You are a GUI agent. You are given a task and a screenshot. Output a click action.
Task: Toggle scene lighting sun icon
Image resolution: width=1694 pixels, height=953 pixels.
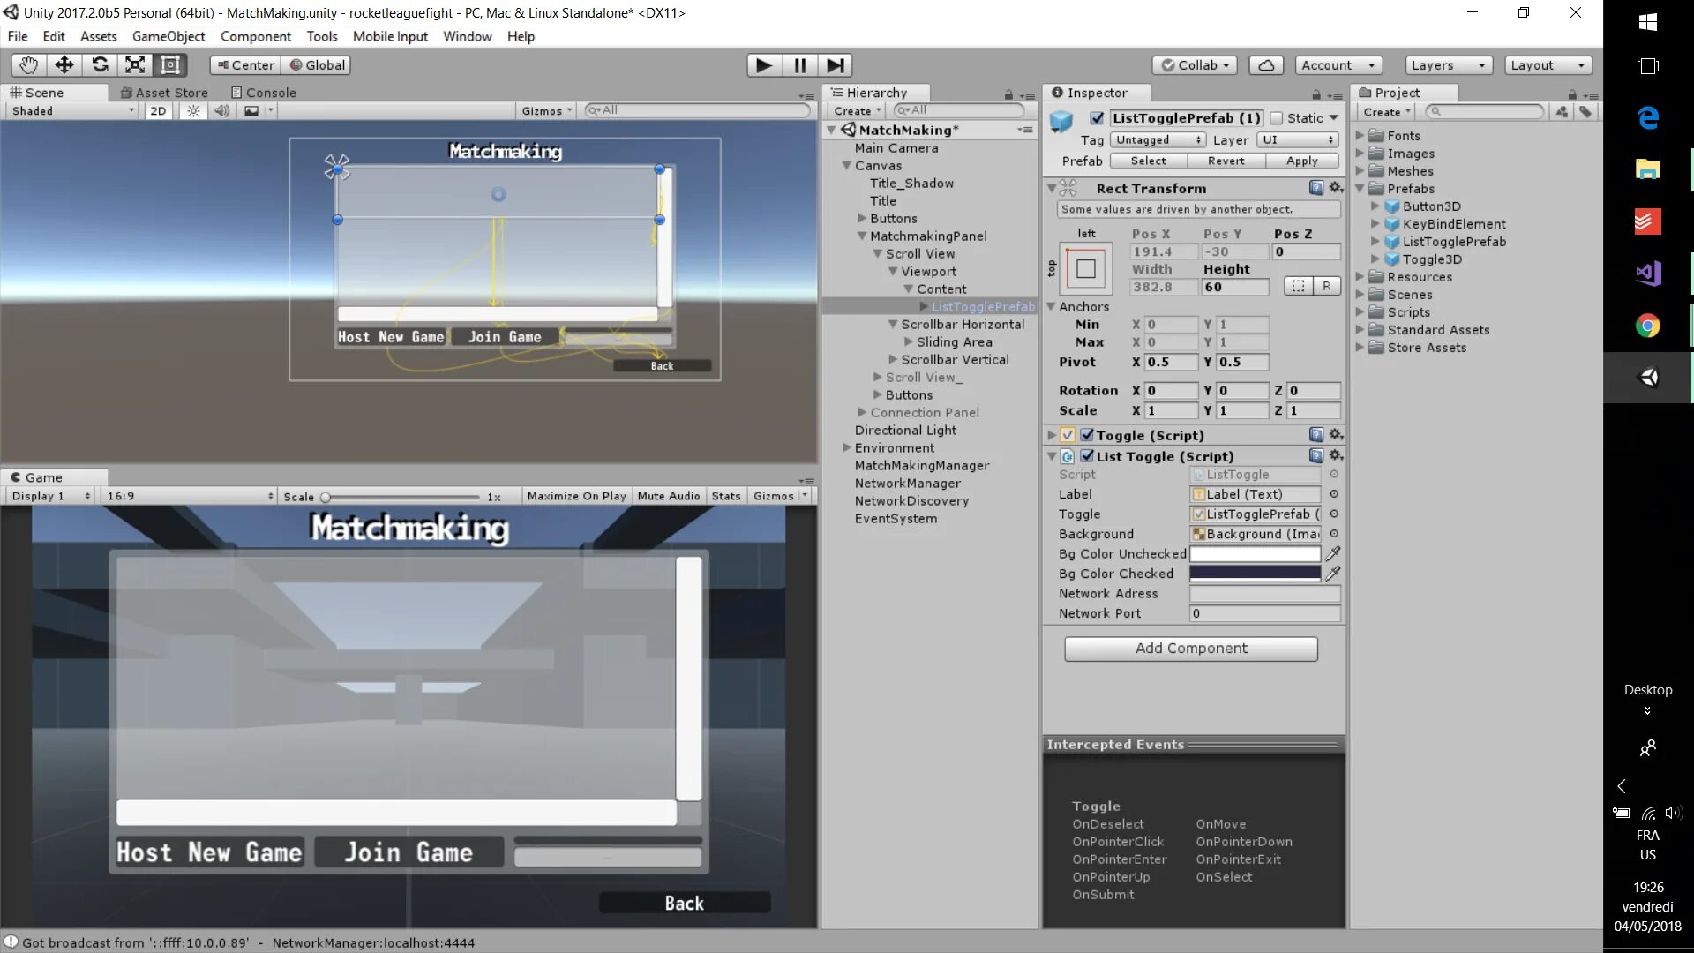[x=193, y=111]
